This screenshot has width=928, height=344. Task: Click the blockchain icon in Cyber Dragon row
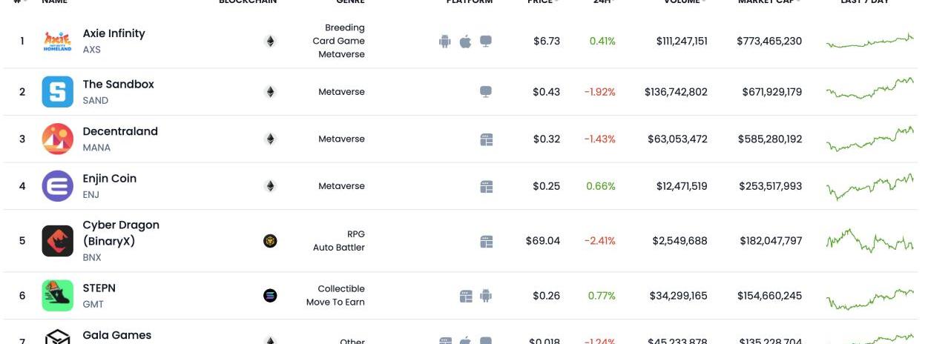[270, 241]
